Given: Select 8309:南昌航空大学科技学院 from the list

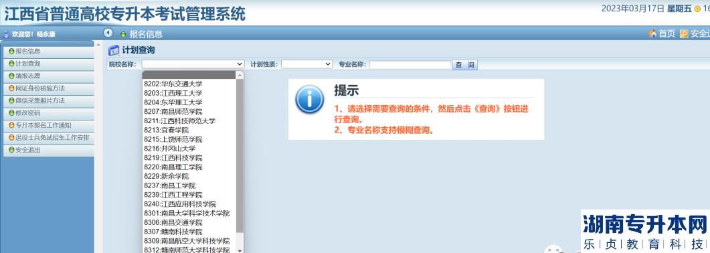Looking at the screenshot, I should (189, 241).
